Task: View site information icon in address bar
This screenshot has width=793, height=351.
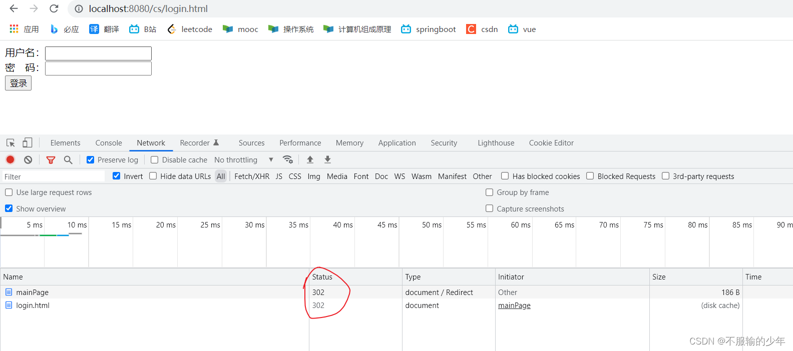Action: point(79,8)
